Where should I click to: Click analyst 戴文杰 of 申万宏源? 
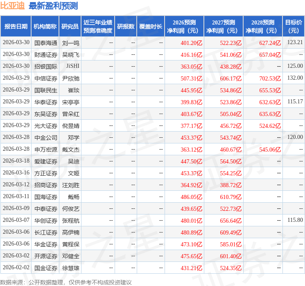70,150
